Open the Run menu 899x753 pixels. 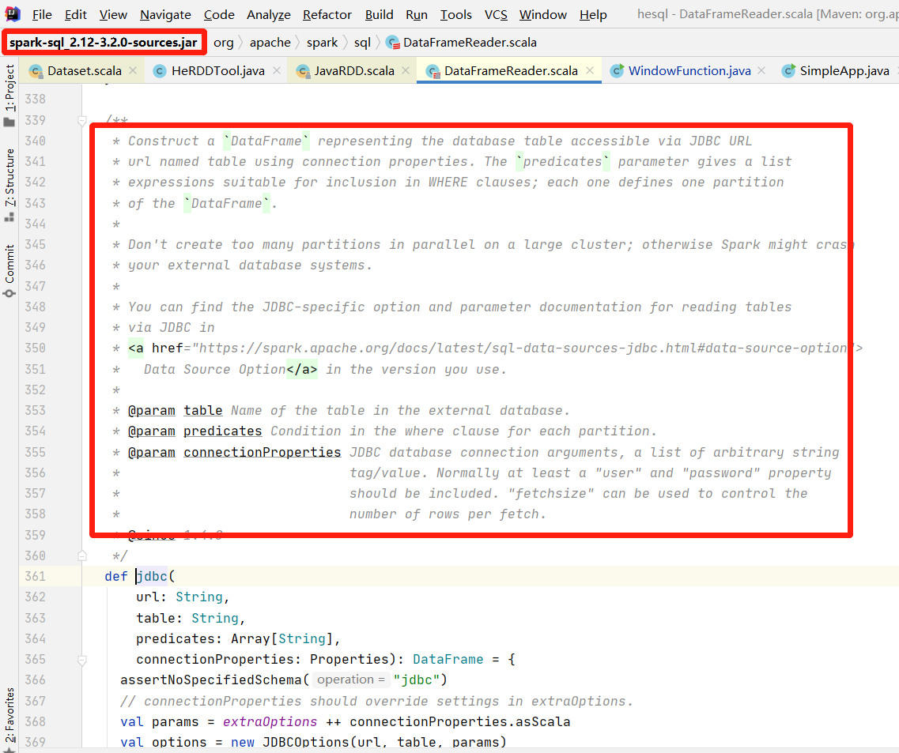point(416,15)
